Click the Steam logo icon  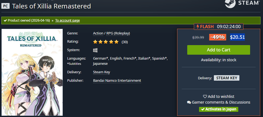(230, 4)
